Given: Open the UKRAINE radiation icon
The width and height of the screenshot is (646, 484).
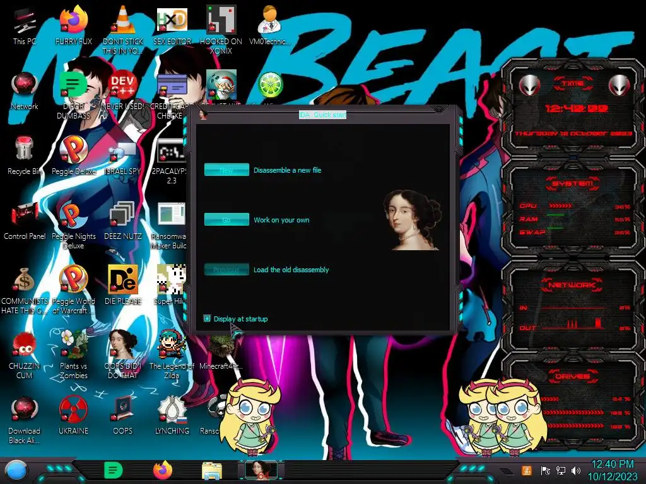Looking at the screenshot, I should (x=73, y=410).
